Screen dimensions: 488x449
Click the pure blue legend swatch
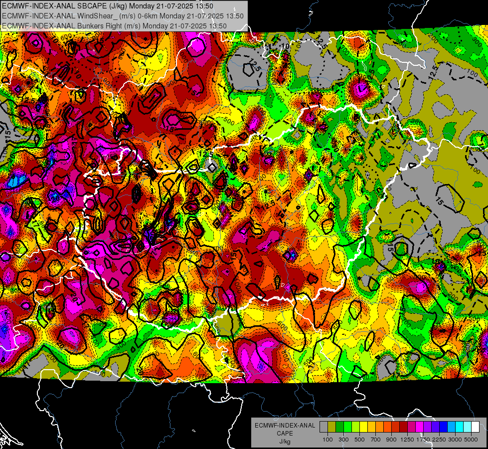(x=444, y=427)
